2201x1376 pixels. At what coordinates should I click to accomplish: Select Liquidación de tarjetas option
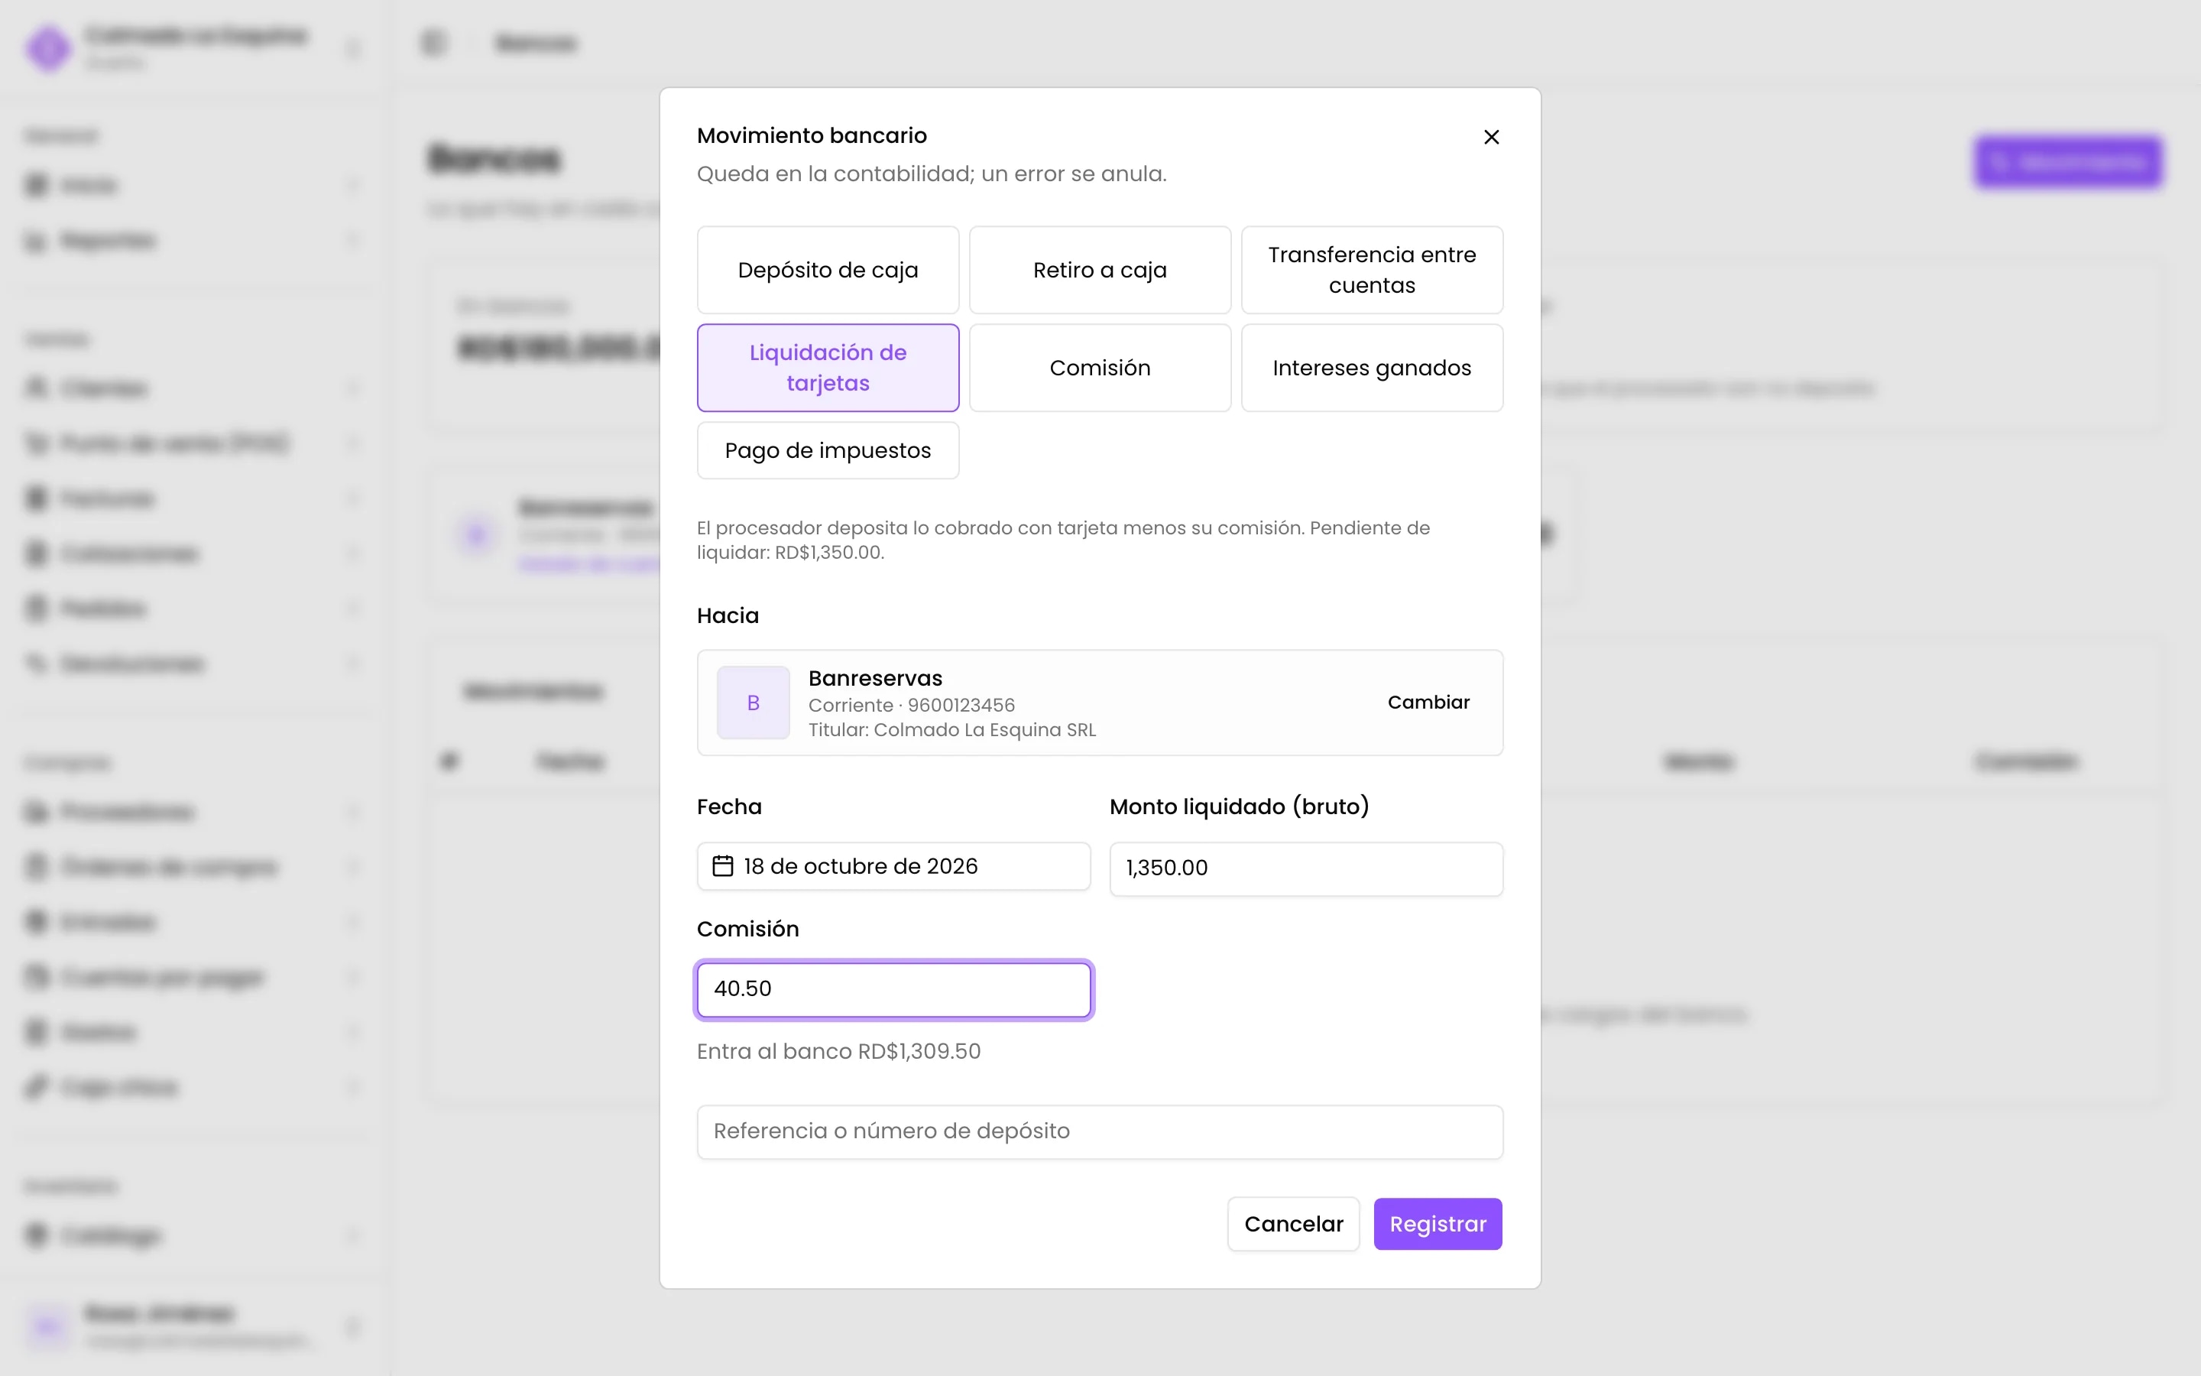828,368
